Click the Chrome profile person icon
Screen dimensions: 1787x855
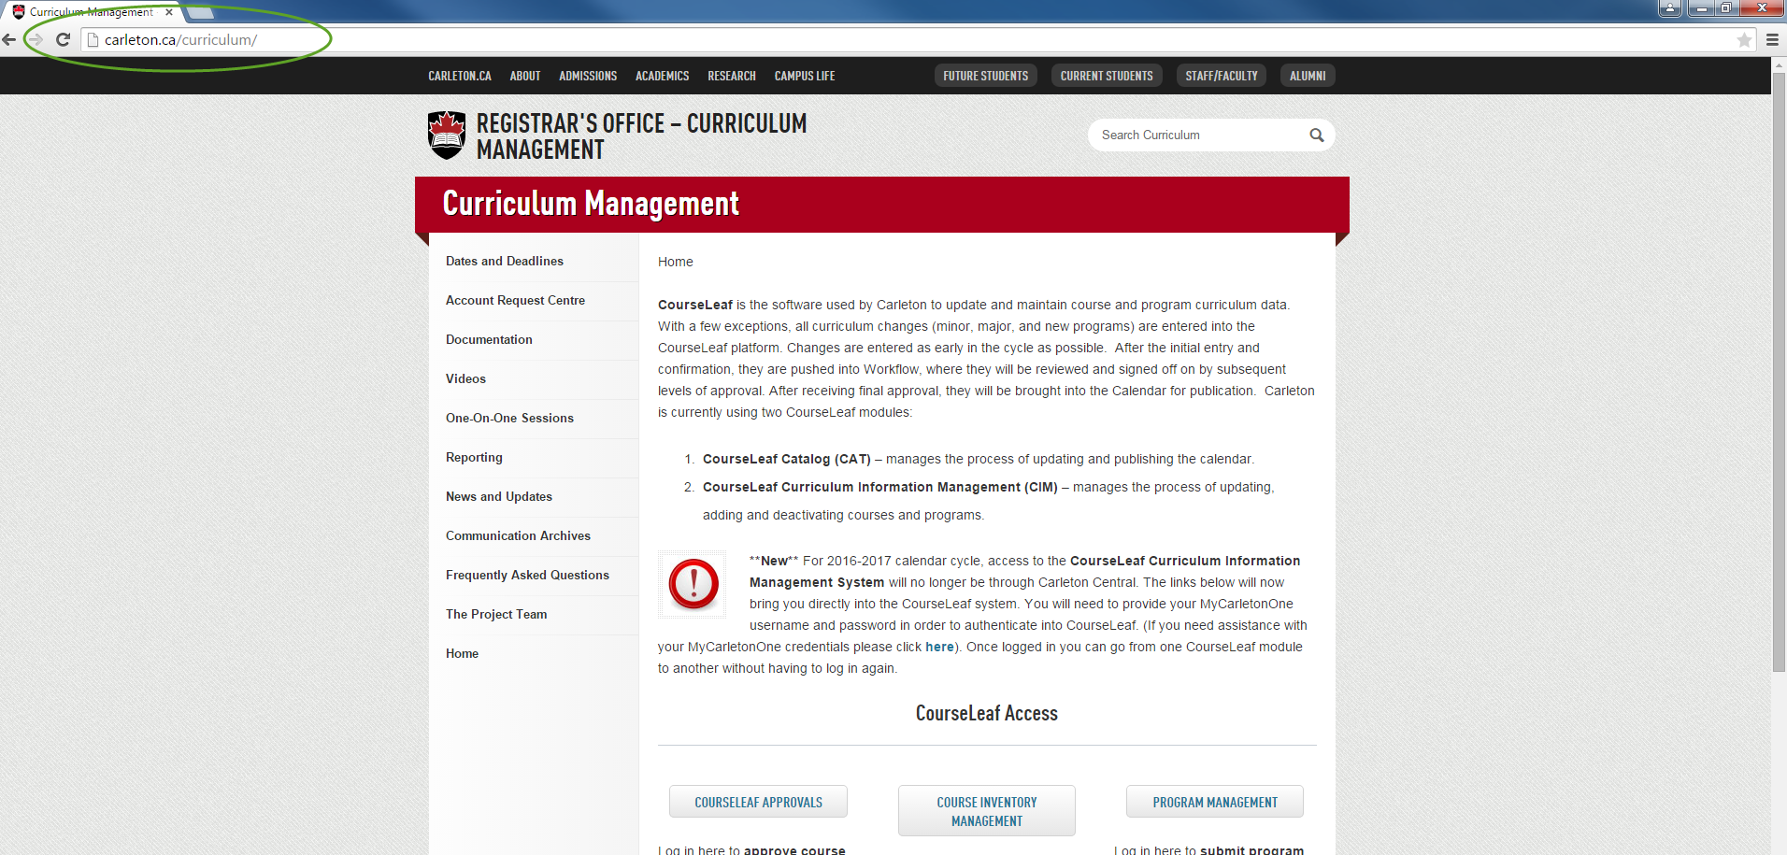[x=1669, y=8]
